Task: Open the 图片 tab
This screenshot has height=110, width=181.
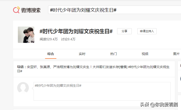Action: (x=176, y=54)
